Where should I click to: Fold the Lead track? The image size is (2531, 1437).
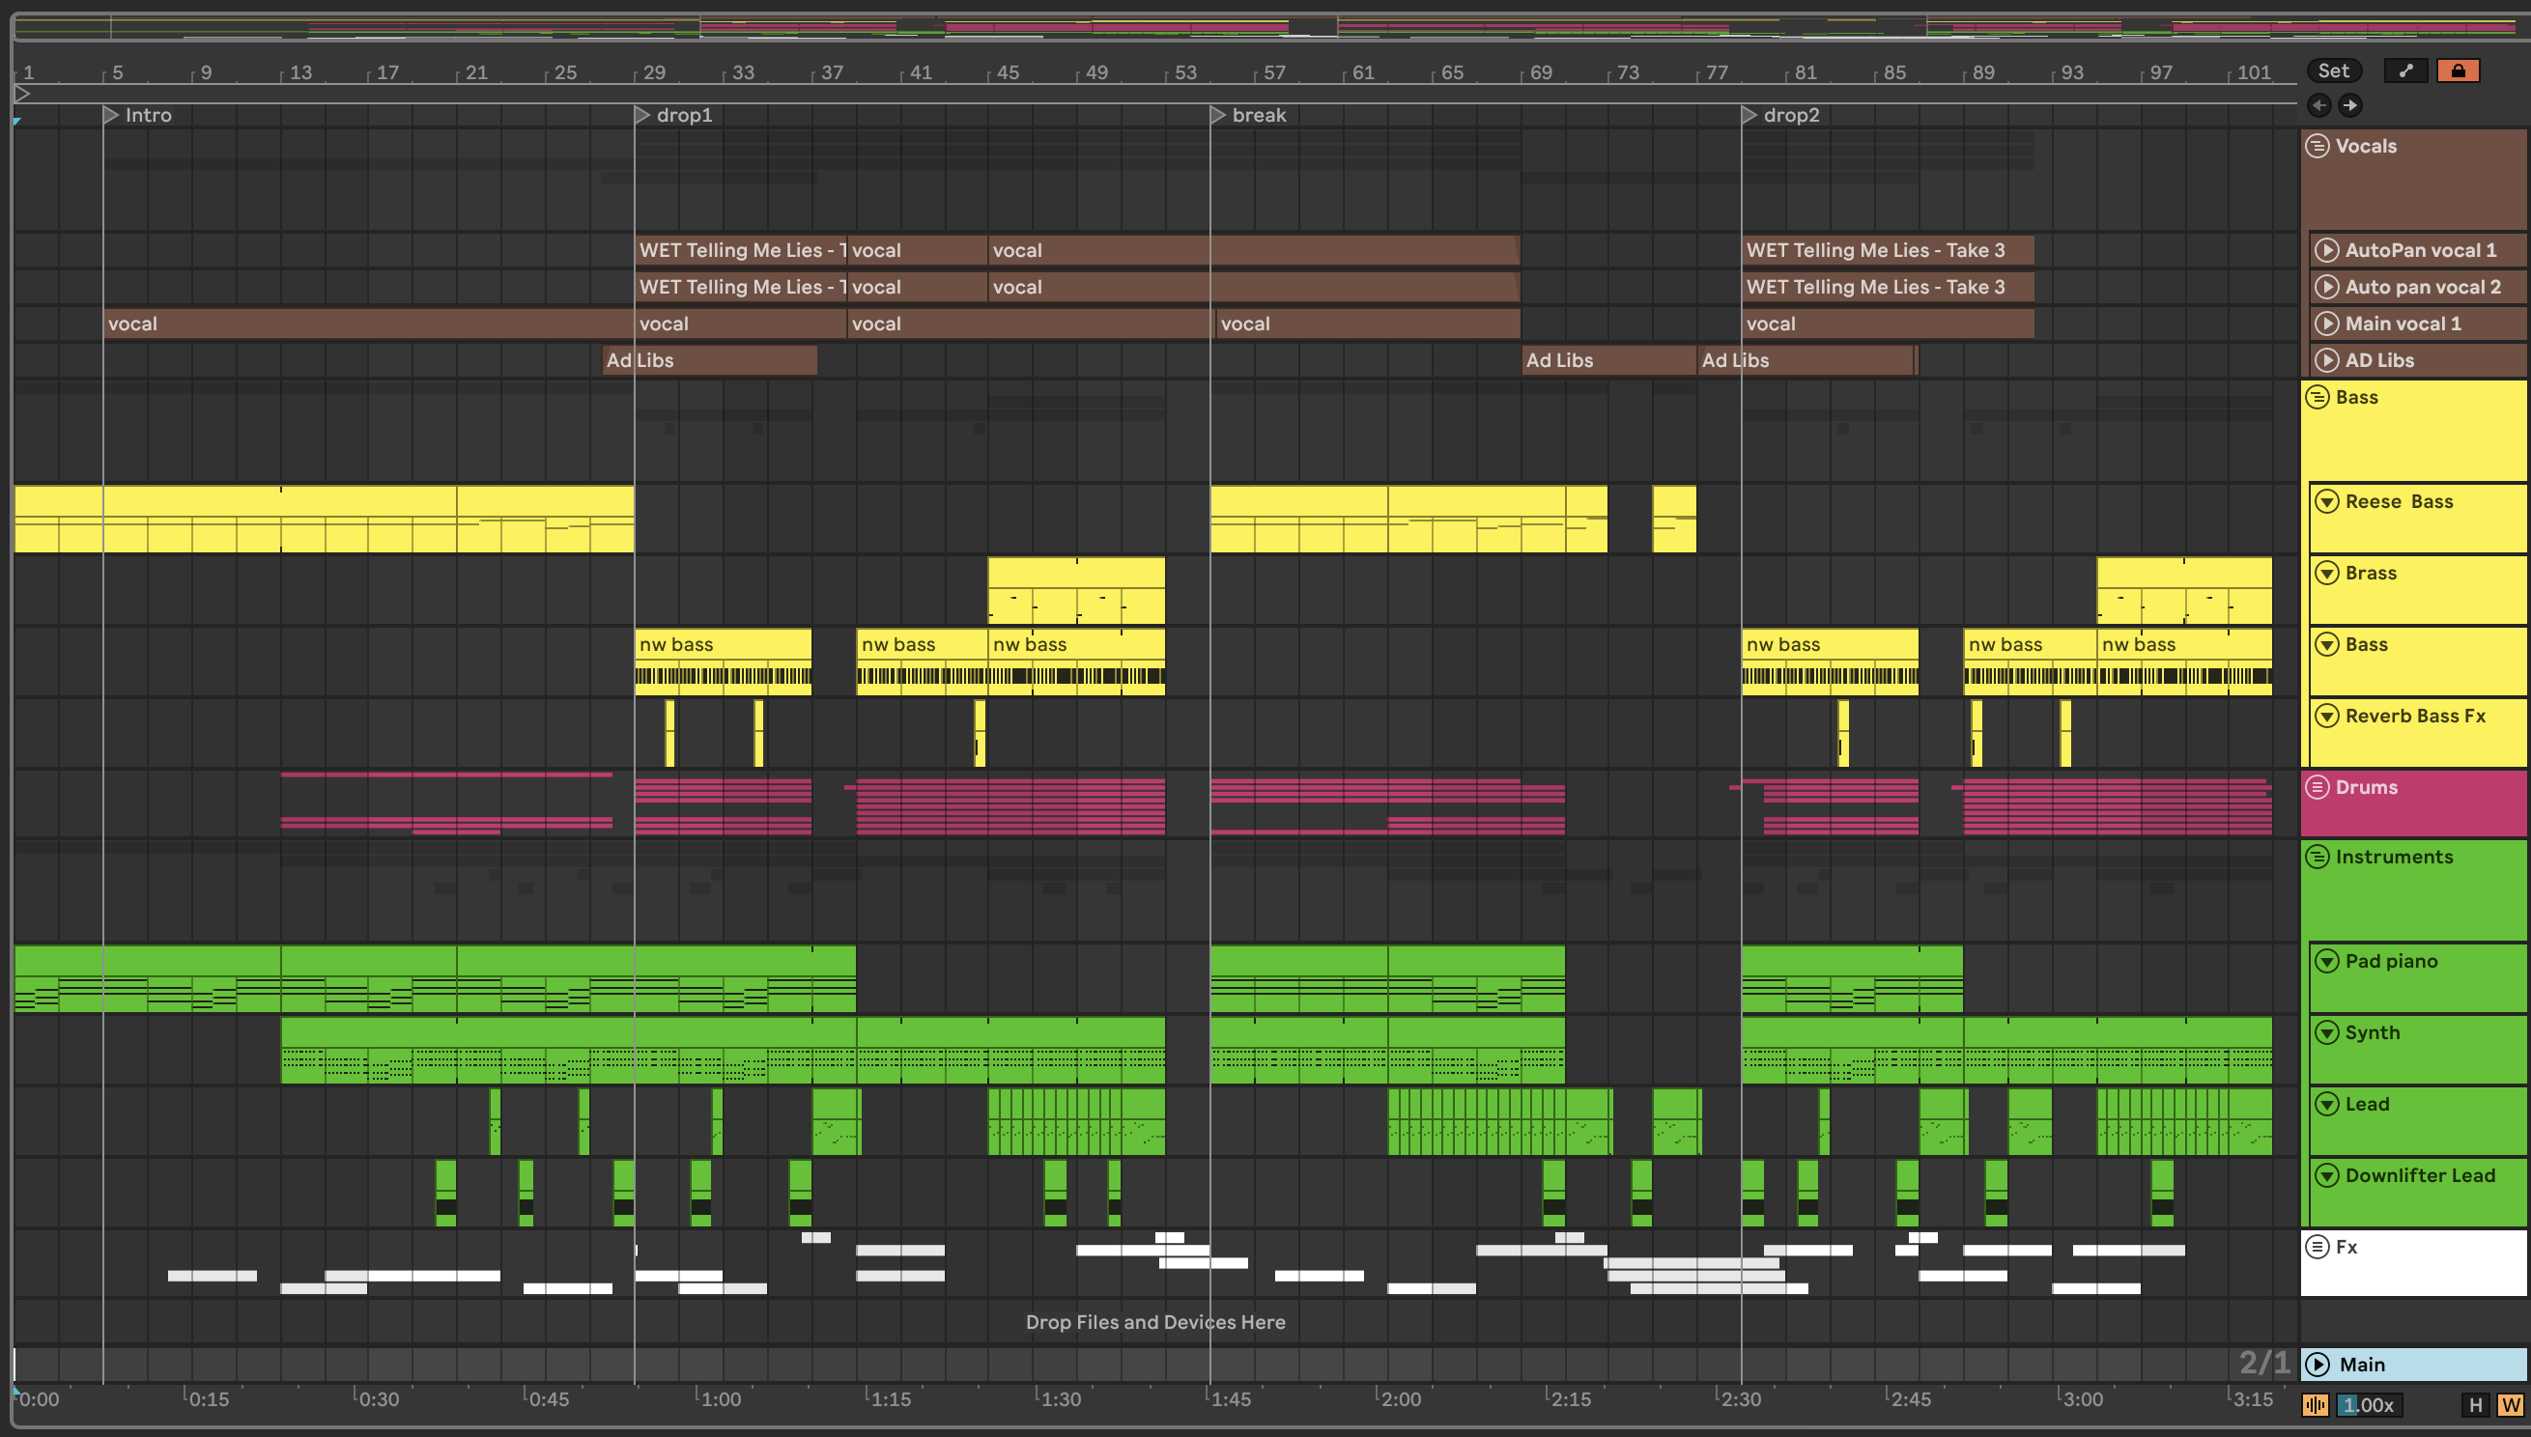(x=2328, y=1105)
